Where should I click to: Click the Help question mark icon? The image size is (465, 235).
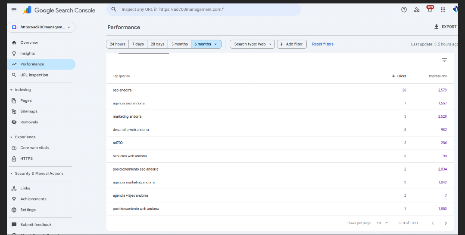[404, 10]
